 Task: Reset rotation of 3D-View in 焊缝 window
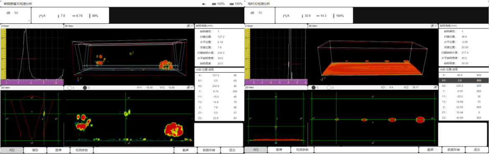pyautogui.click(x=192, y=25)
